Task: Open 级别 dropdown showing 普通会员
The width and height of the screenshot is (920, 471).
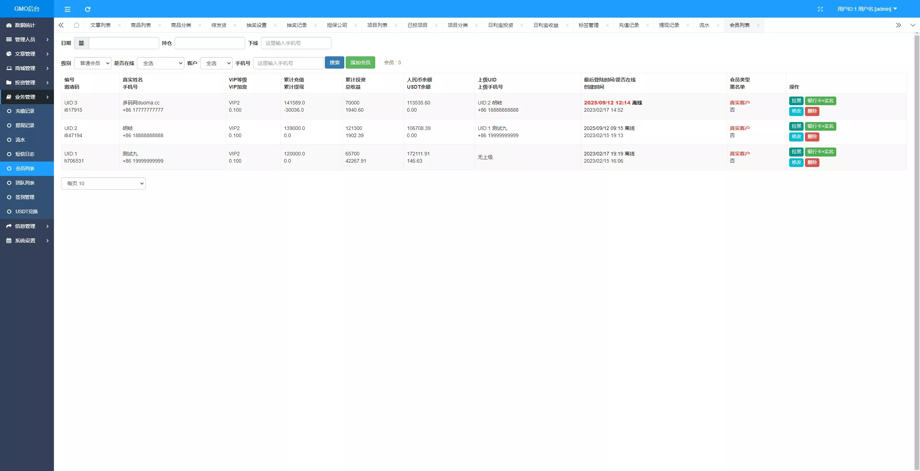Action: (93, 63)
